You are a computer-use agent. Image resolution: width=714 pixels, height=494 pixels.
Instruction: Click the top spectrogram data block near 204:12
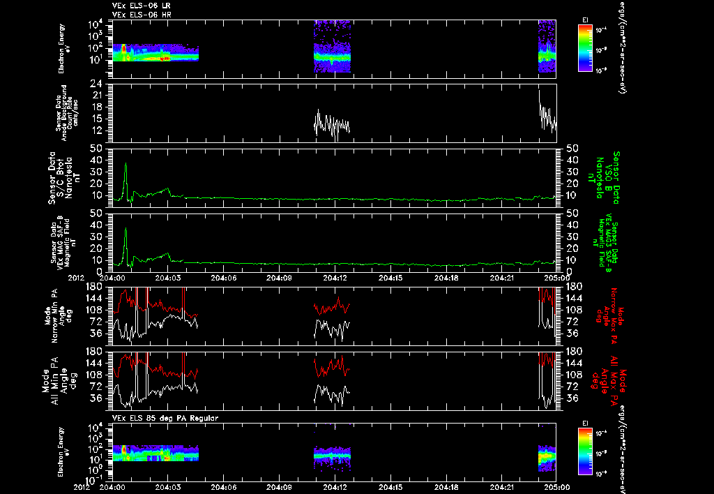333,47
